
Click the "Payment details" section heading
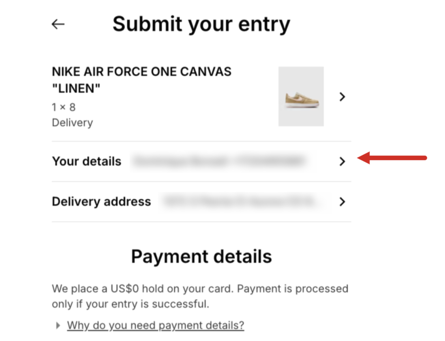(x=201, y=256)
